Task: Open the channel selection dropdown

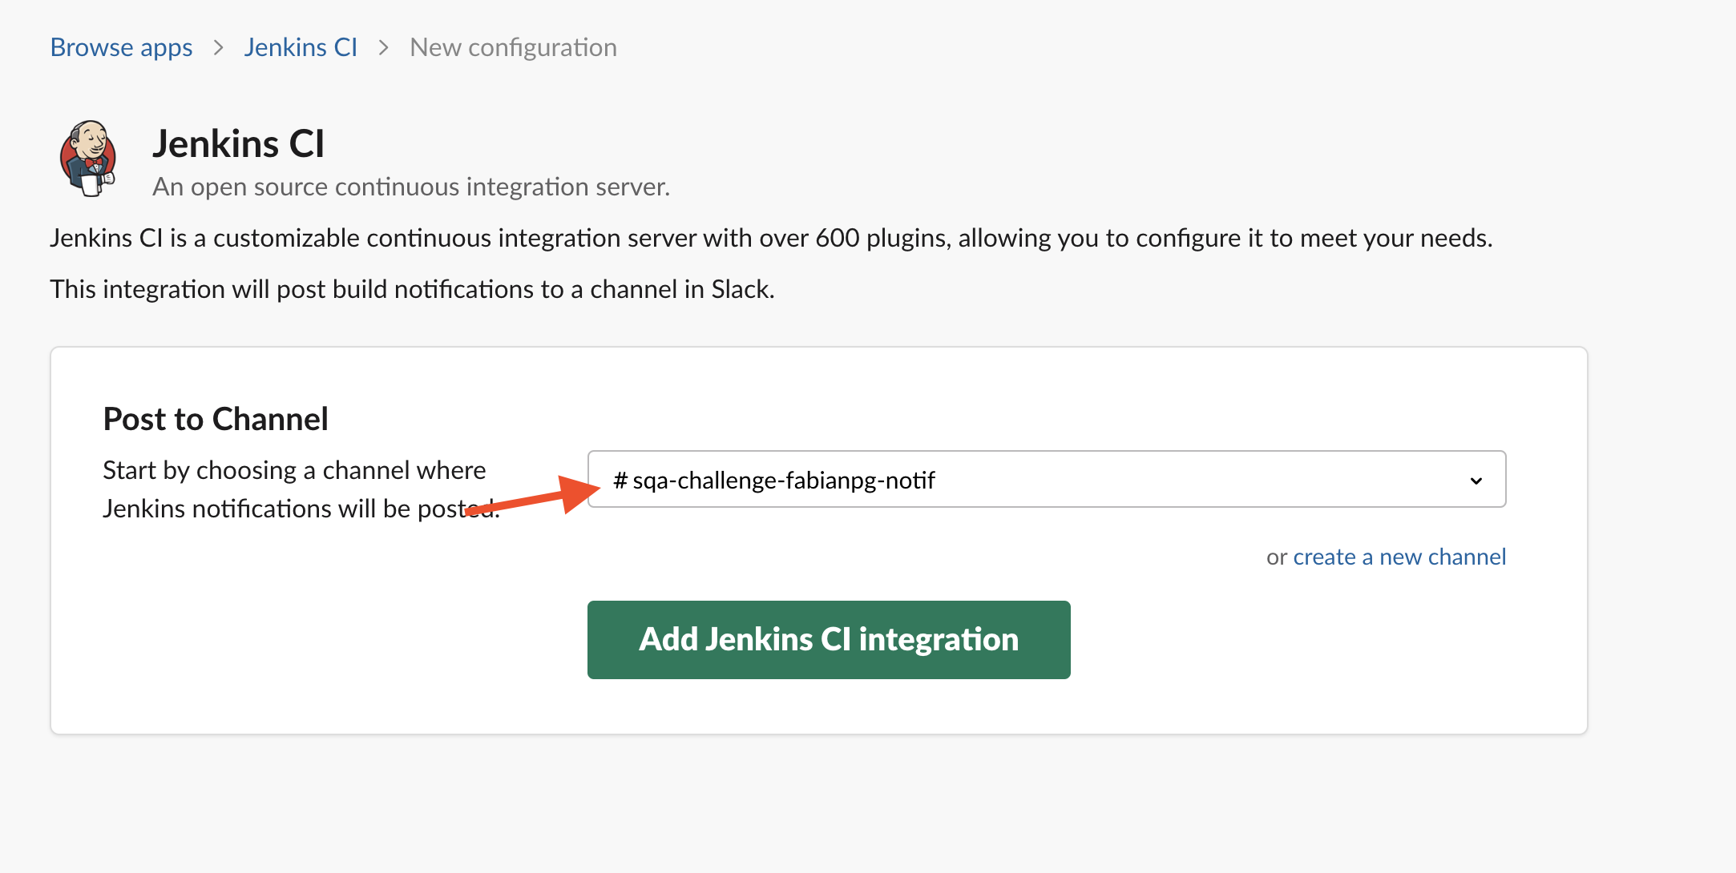Action: click(x=1047, y=479)
